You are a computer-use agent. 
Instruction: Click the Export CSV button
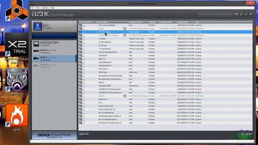point(84,134)
